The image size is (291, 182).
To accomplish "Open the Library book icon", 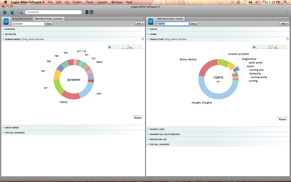I will pos(12,12).
